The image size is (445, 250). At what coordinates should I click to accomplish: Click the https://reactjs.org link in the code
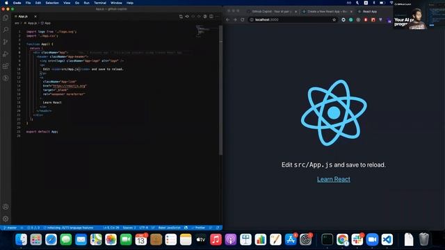click(69, 85)
